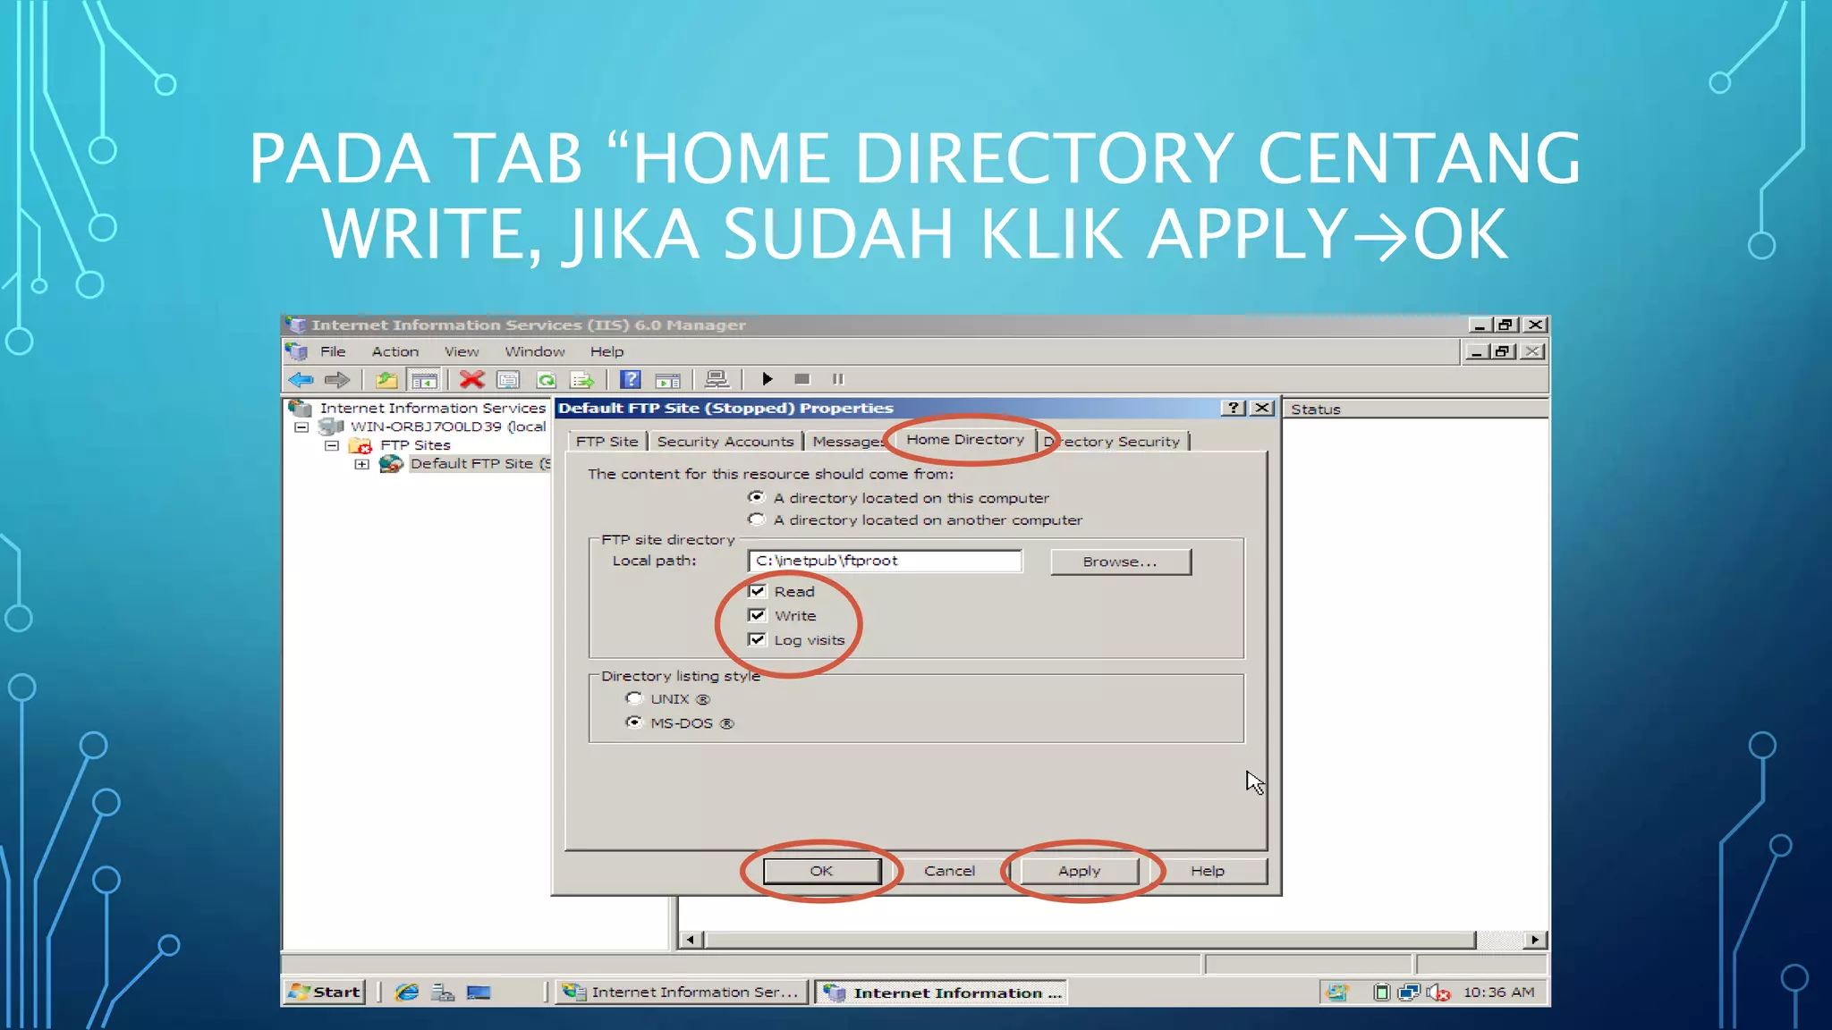Open the File menu
Image resolution: width=1832 pixels, height=1030 pixels.
click(x=333, y=351)
